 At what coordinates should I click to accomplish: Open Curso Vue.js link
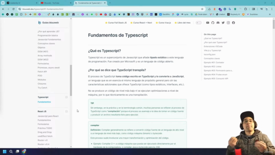[163, 23]
